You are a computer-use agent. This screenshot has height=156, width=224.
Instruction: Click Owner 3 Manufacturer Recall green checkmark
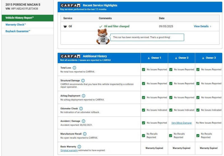198,136
